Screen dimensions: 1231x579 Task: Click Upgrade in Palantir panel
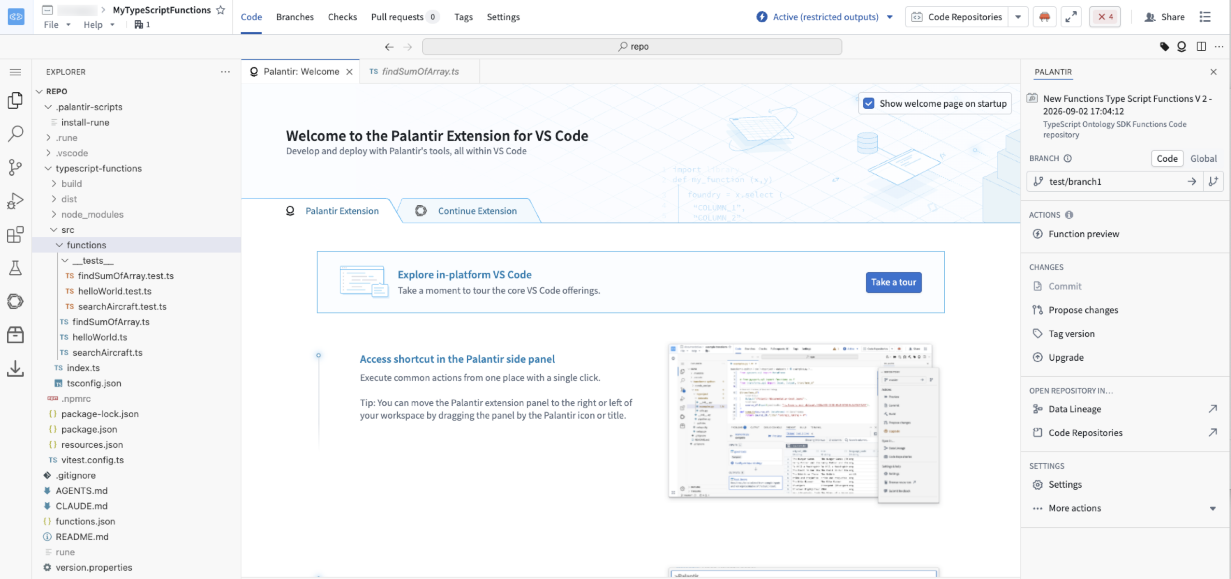coord(1066,357)
